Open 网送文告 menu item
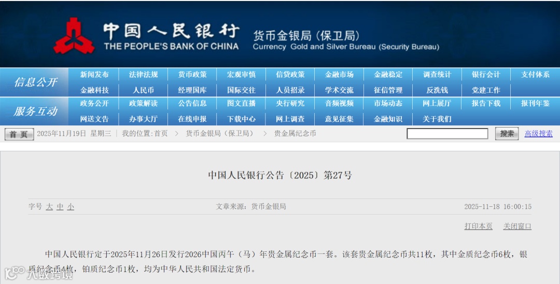The image size is (560, 284). click(x=94, y=119)
